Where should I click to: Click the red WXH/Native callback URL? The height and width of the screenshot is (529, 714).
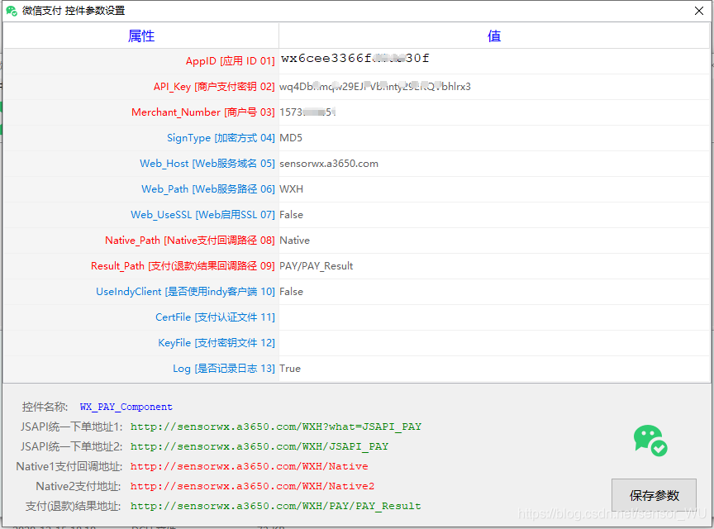[249, 466]
